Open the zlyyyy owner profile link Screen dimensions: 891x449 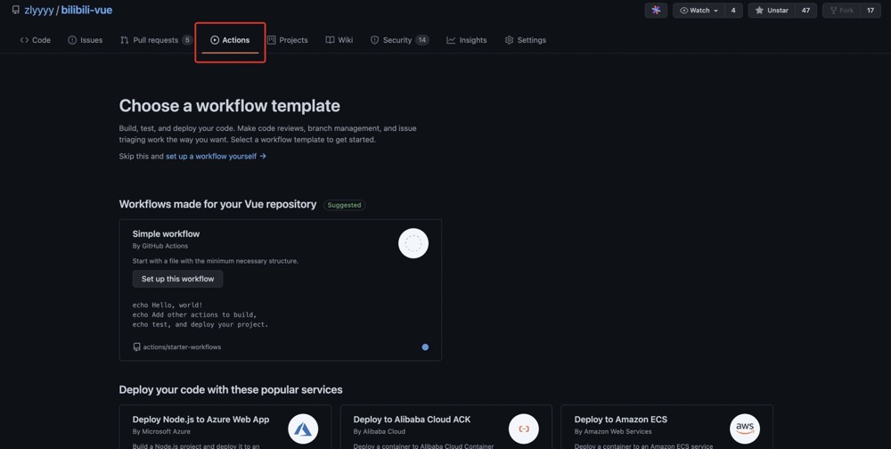[x=38, y=10]
